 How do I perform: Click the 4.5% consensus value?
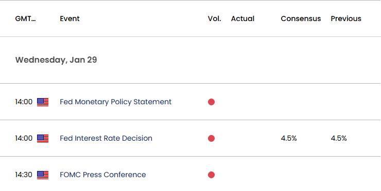click(x=289, y=138)
